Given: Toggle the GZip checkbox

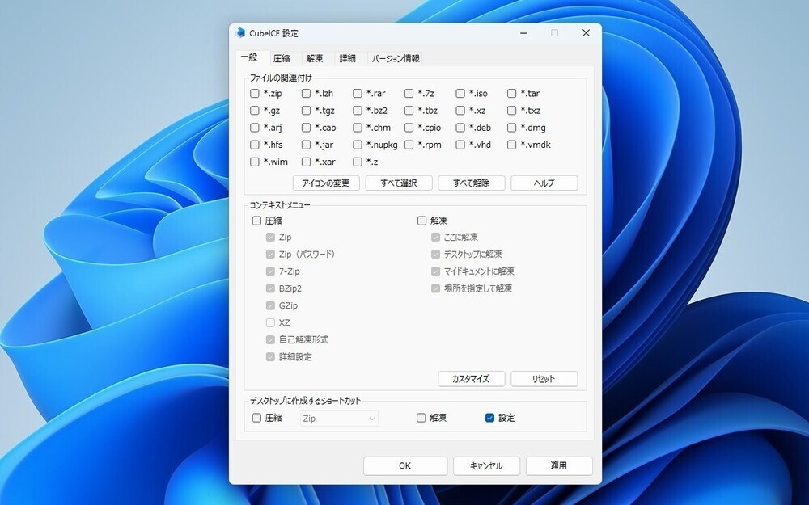Looking at the screenshot, I should 270,305.
